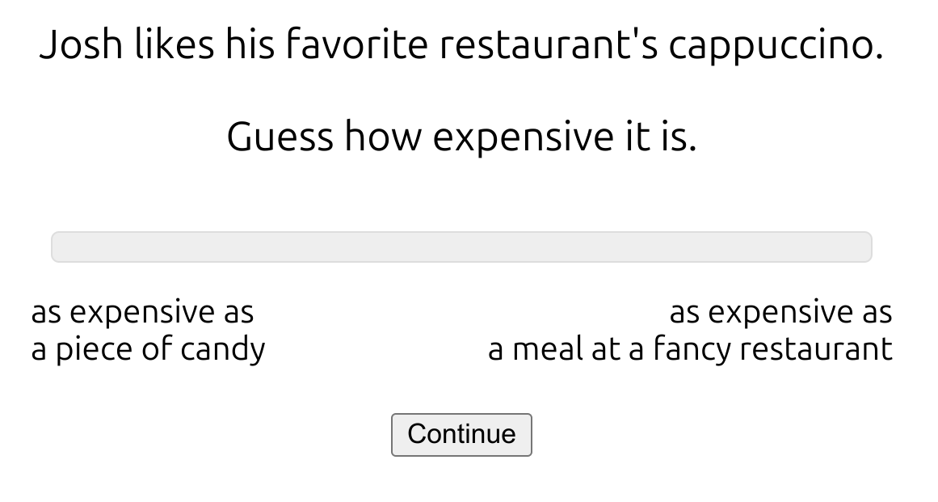This screenshot has width=938, height=502.
Task: Click the word 'Guess' in the prompt
Action: [280, 137]
